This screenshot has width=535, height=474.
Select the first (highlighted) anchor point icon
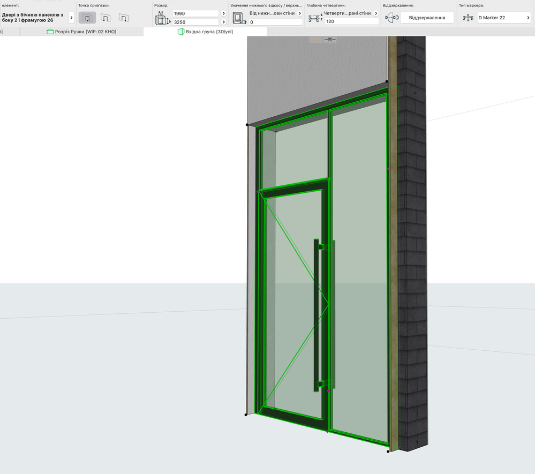(x=87, y=18)
